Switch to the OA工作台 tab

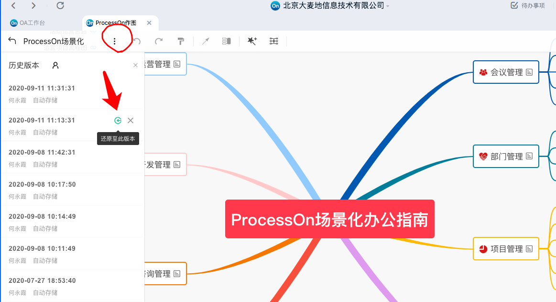(28, 22)
